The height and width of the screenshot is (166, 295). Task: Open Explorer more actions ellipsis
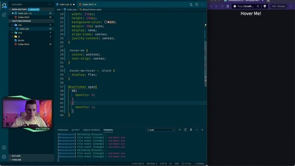49,4
